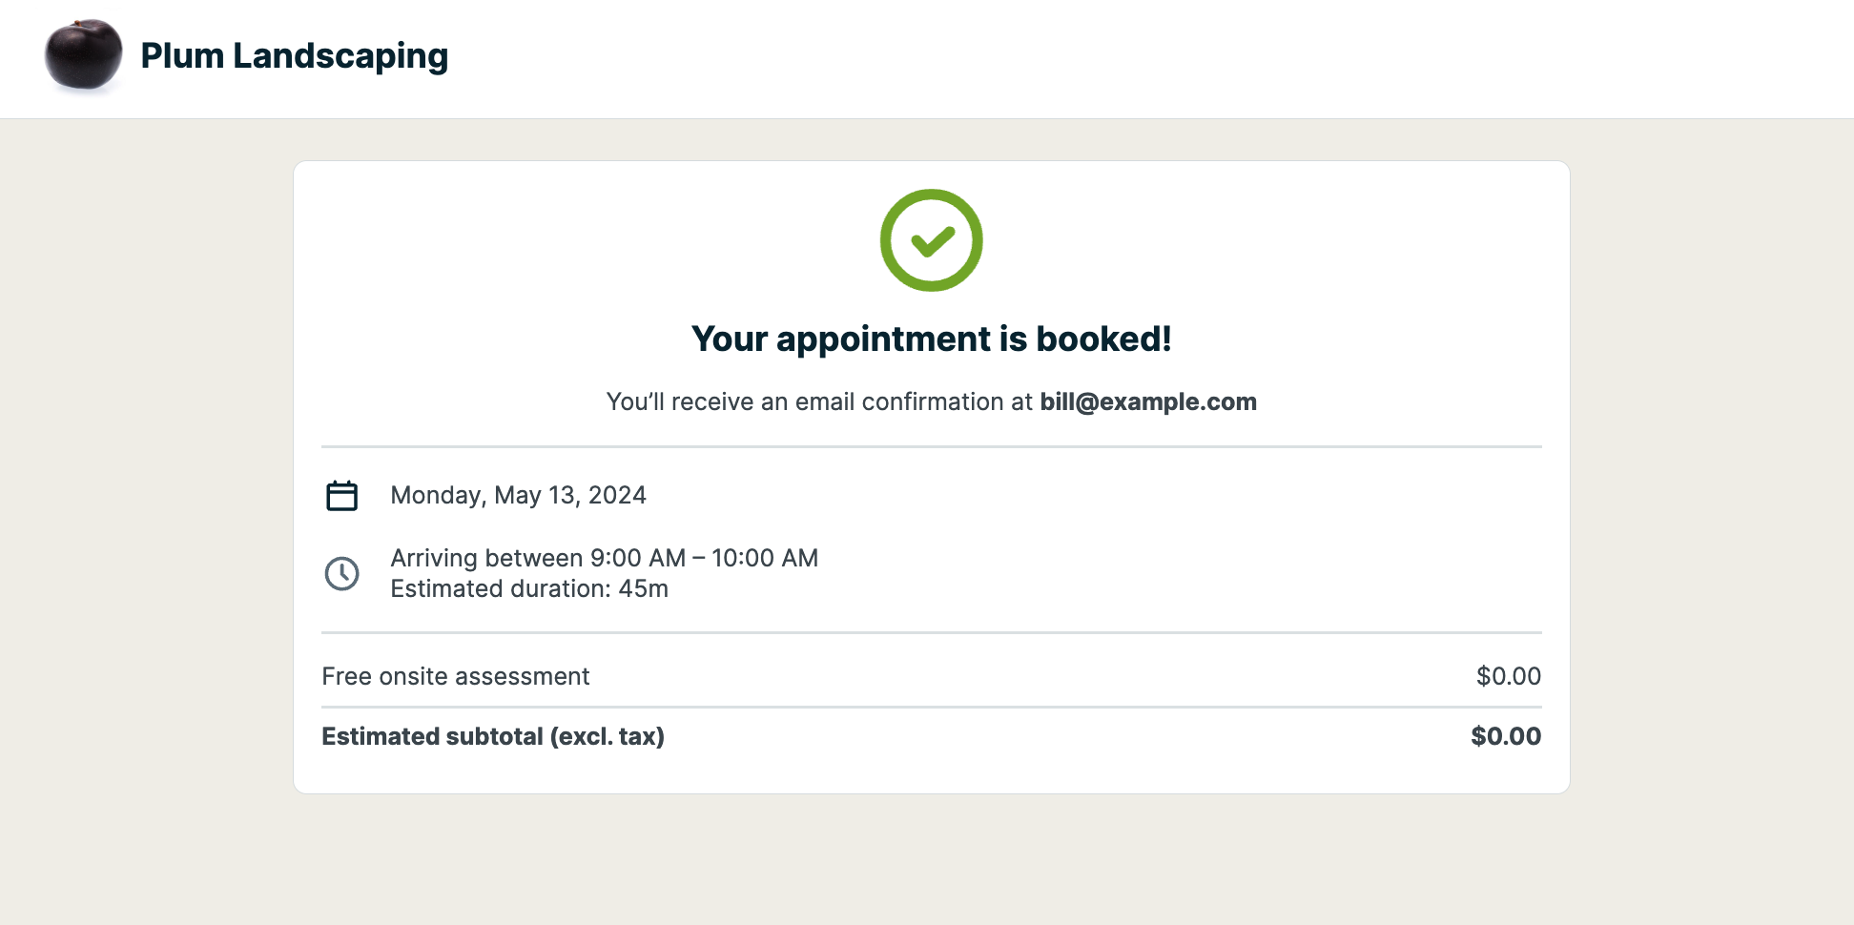Select the bill@example.com email address

[1147, 401]
